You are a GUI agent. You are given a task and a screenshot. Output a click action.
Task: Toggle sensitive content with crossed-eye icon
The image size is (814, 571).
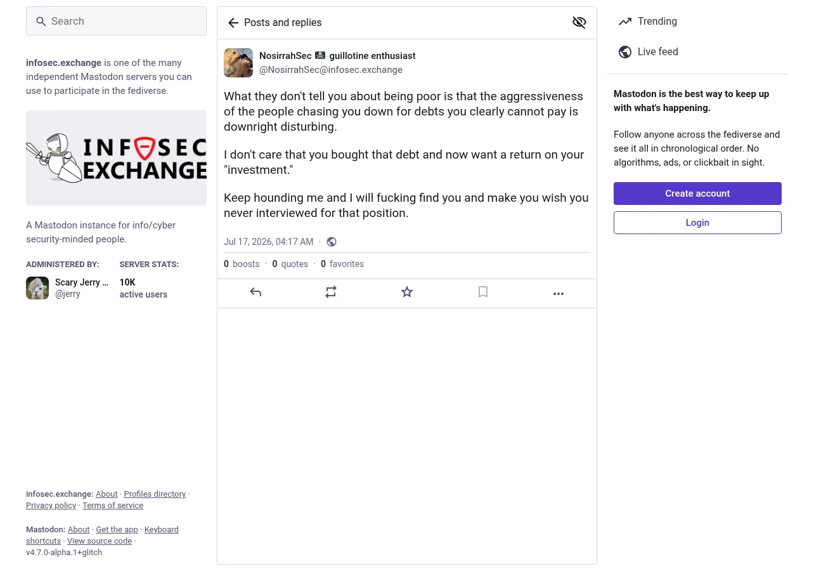point(579,23)
